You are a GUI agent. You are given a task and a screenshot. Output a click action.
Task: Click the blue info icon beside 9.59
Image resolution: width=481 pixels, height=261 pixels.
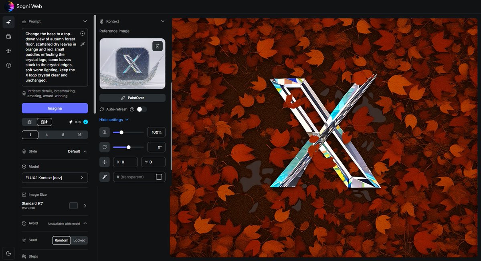86,122
